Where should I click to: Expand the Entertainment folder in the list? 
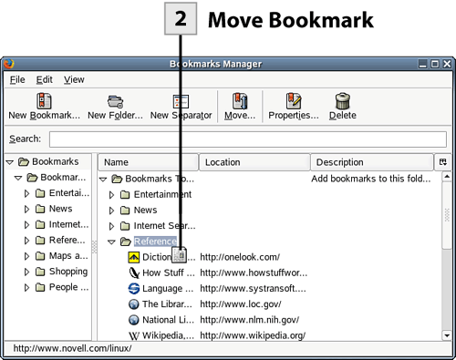tap(111, 195)
